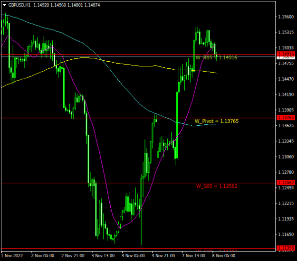Click the 2 Nov 21:00 time label
Viewport: 297px width, 261px height.
point(73,256)
